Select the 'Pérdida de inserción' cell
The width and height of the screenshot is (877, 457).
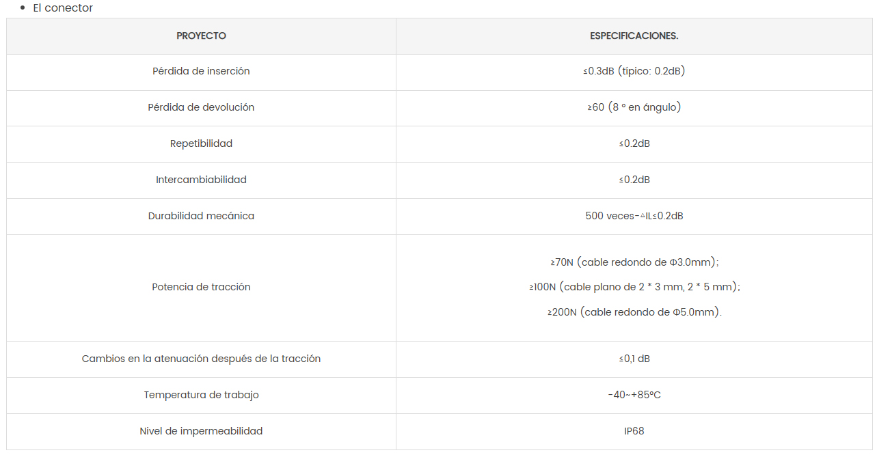click(201, 71)
